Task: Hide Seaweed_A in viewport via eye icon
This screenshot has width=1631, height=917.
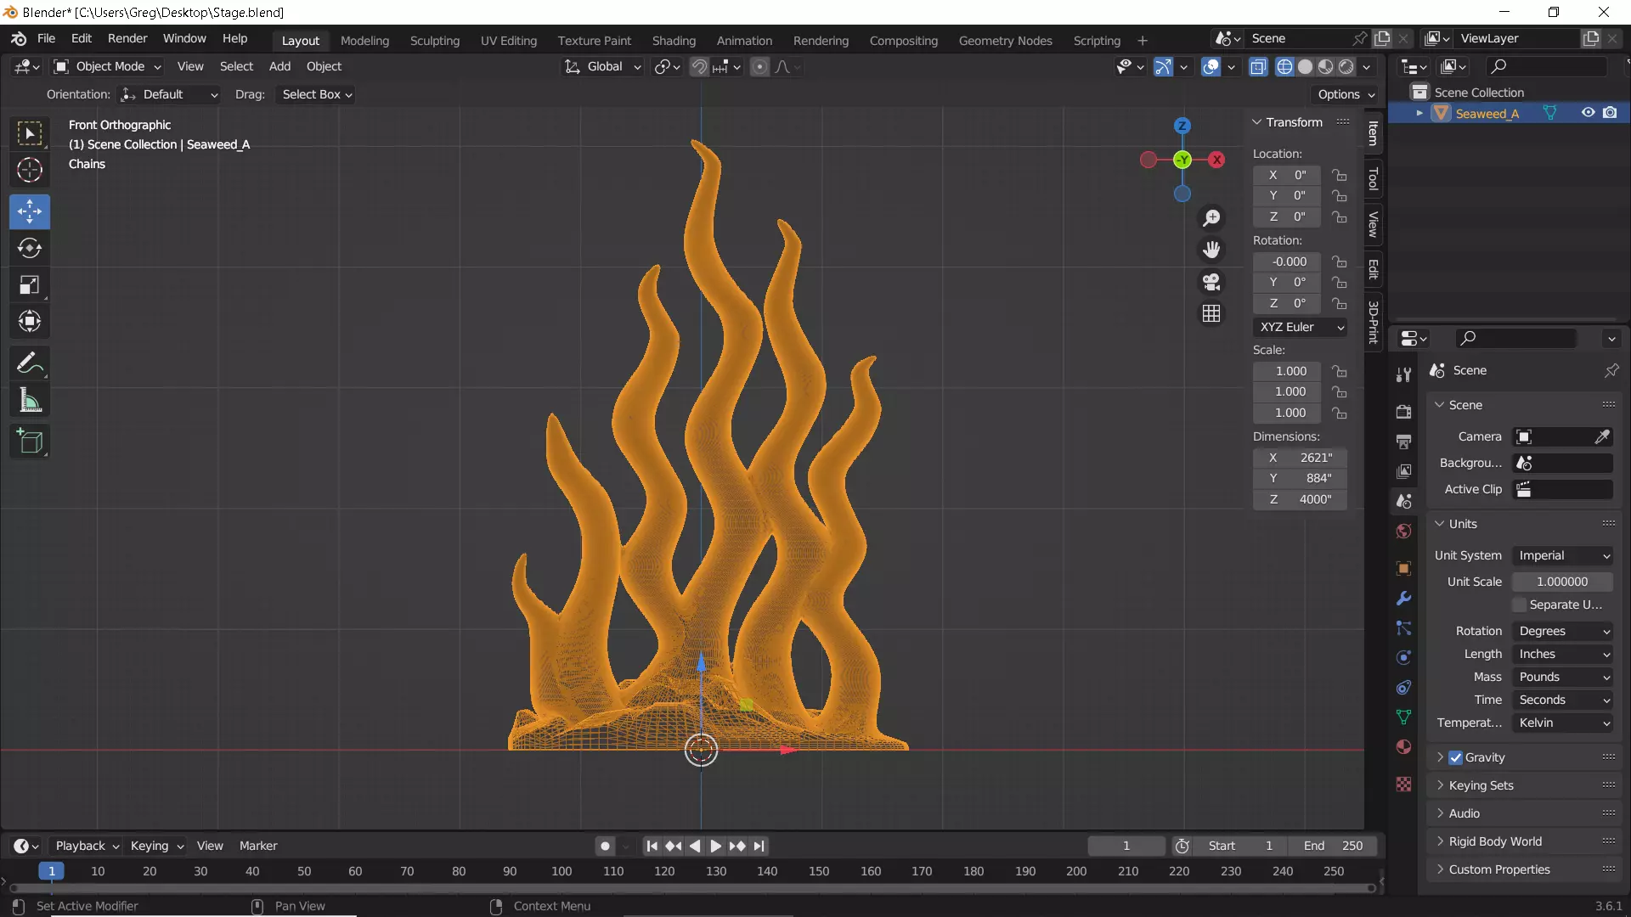Action: tap(1588, 113)
